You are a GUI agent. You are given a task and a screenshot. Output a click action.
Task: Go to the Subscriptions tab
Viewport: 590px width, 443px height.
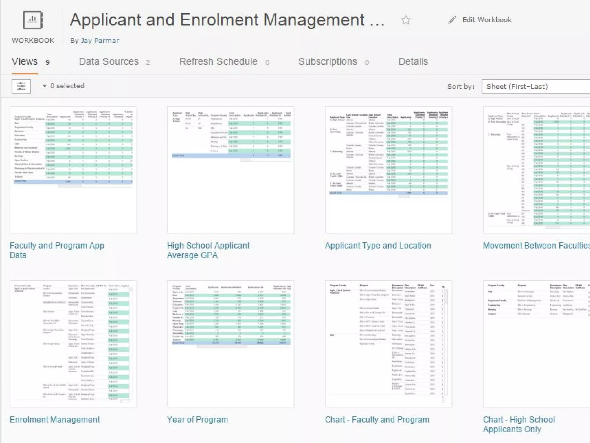pyautogui.click(x=328, y=62)
